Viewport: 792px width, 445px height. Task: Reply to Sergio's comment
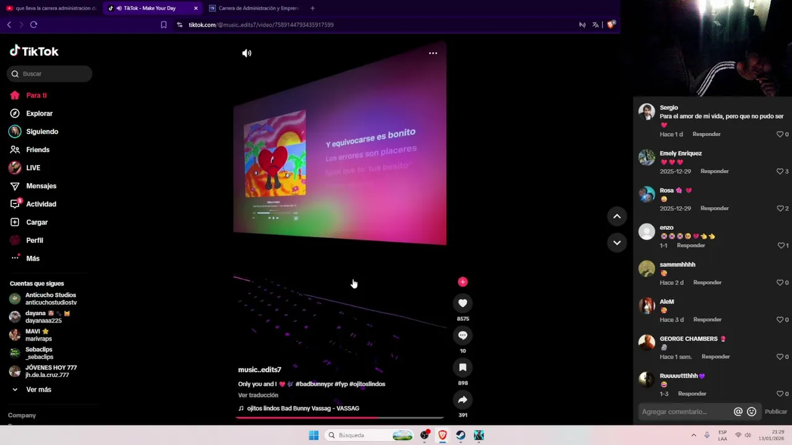tap(707, 134)
